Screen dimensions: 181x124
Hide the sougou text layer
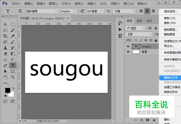tap(128, 46)
